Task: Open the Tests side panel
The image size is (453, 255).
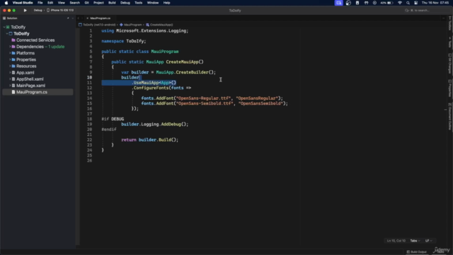Action: point(450,42)
